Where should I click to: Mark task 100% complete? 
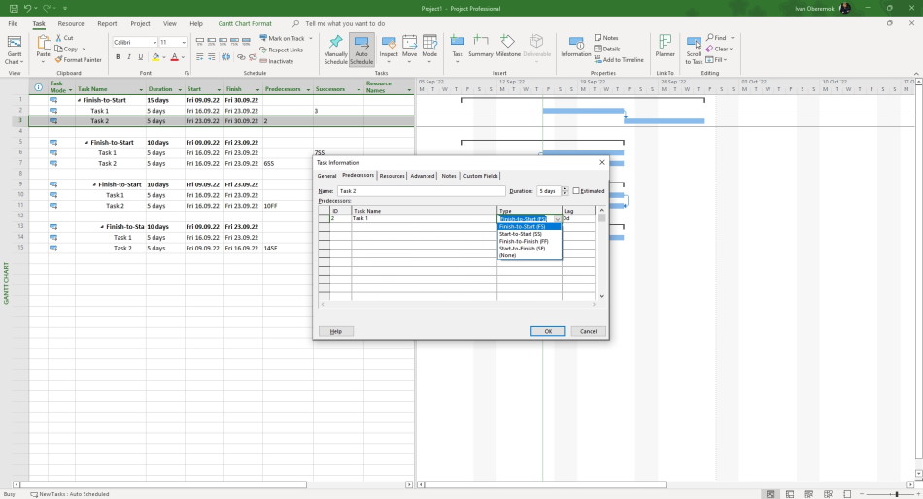point(246,42)
